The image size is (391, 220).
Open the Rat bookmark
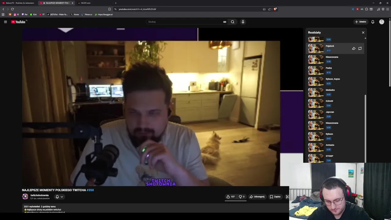pos(24,14)
